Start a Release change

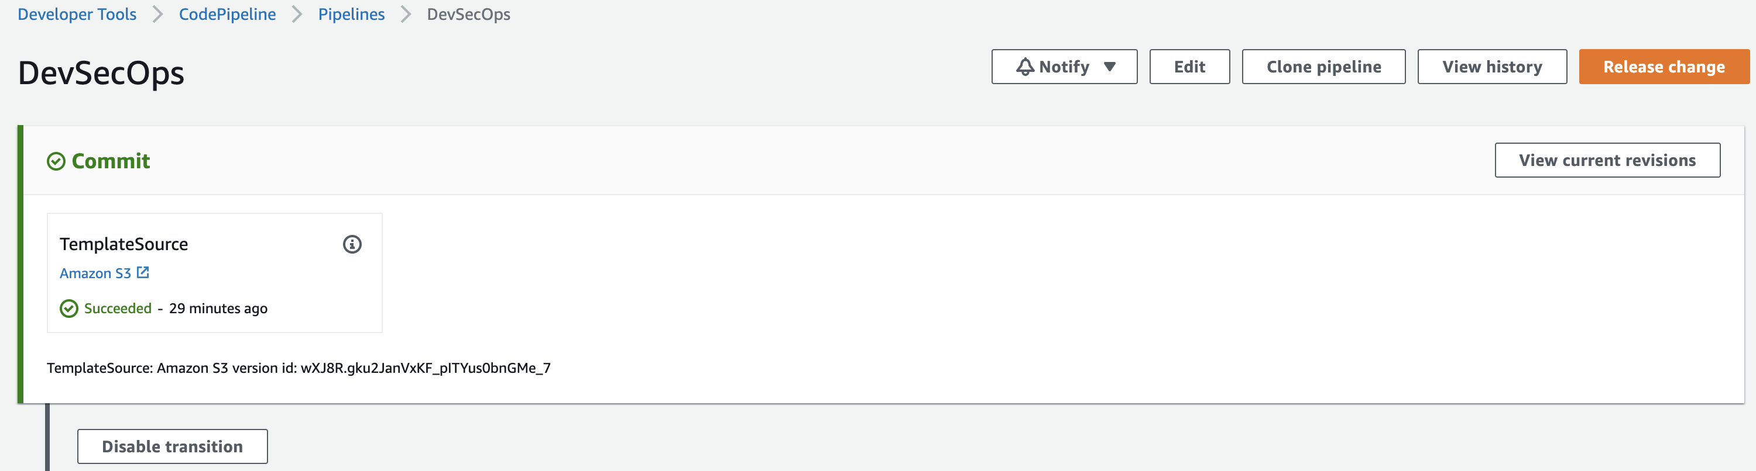[x=1664, y=67]
